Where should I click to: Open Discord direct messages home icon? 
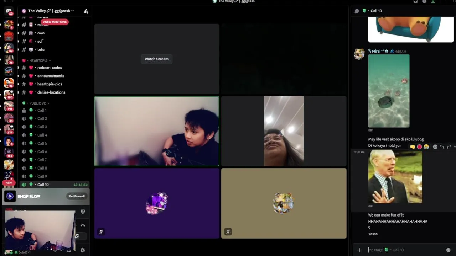click(x=9, y=11)
